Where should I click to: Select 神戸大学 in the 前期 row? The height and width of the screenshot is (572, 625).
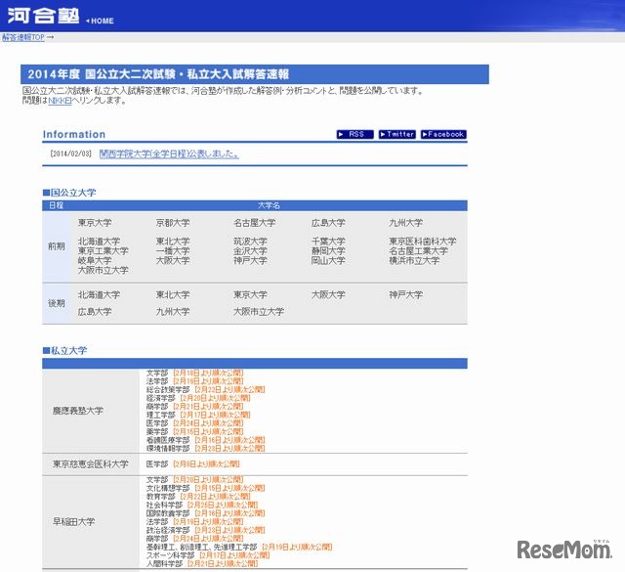tap(250, 260)
